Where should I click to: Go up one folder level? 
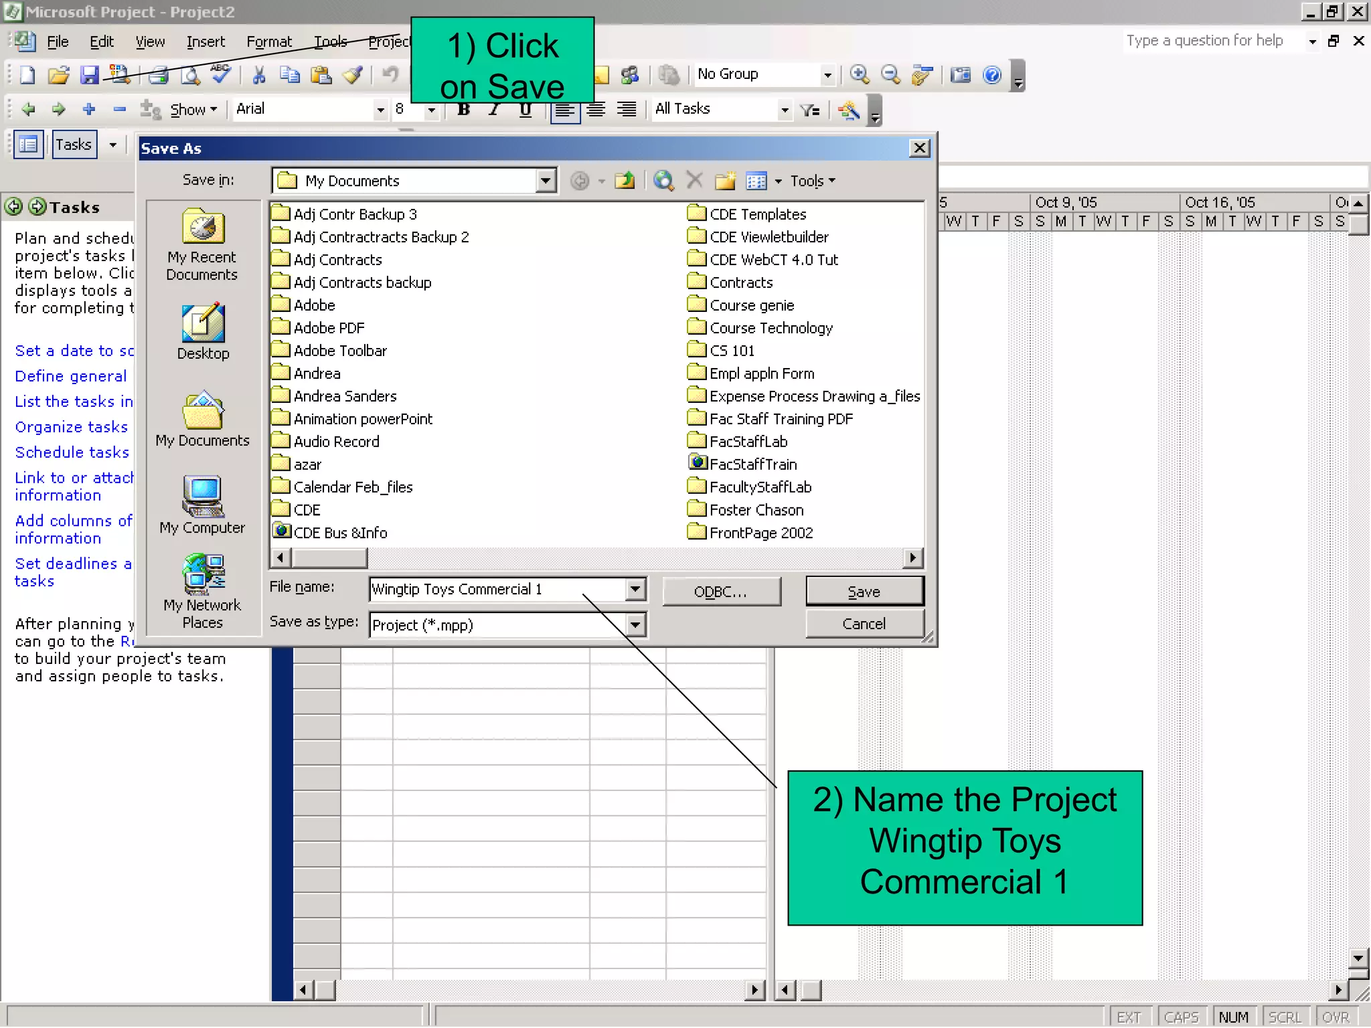click(x=625, y=181)
